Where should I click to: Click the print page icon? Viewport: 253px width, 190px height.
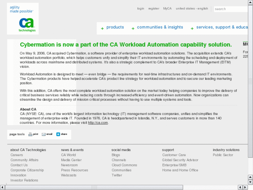pos(30,134)
